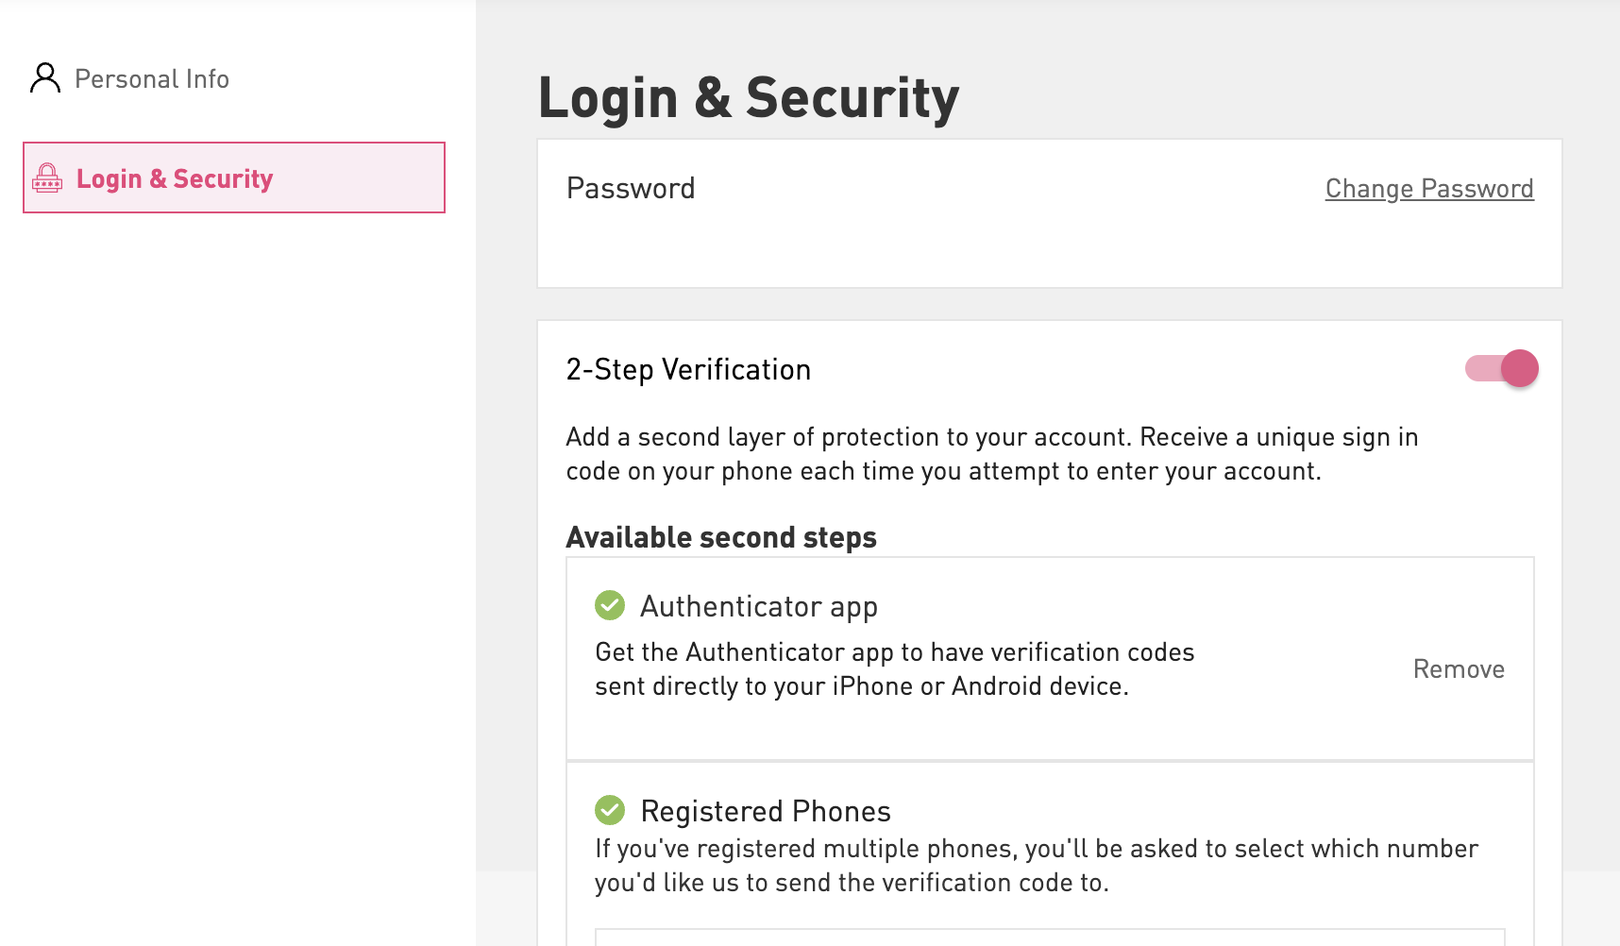Click the green verified badge beside Authenticator app
This screenshot has height=946, width=1620.
click(x=610, y=605)
